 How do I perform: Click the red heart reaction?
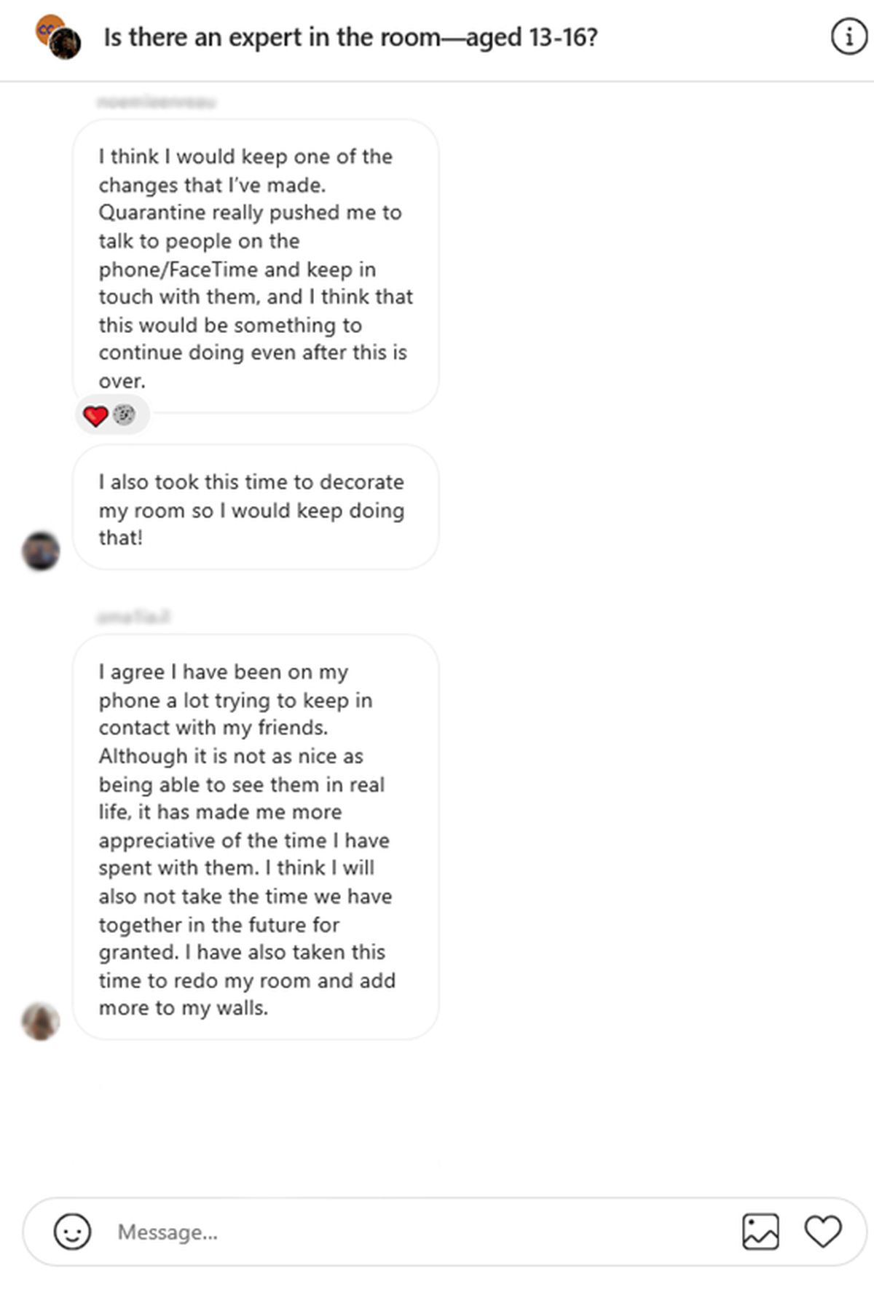coord(95,416)
